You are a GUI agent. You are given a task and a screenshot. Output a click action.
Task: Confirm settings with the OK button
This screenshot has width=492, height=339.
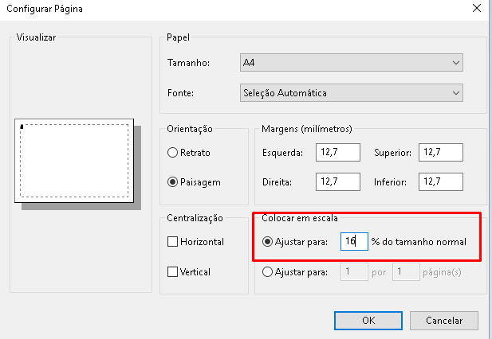click(x=368, y=321)
